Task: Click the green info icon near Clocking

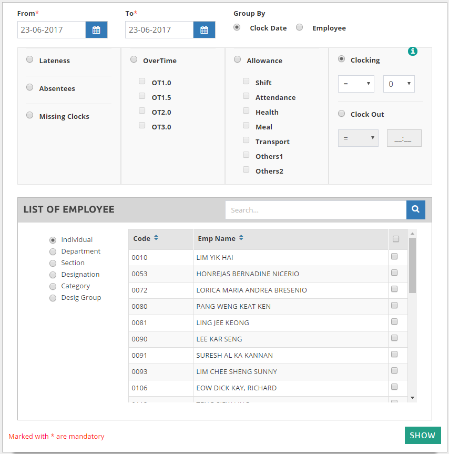Action: point(413,51)
